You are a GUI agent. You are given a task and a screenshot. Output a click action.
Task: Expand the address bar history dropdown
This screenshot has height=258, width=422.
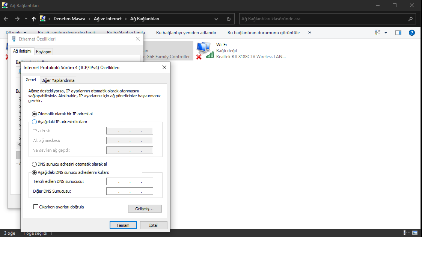tap(216, 19)
